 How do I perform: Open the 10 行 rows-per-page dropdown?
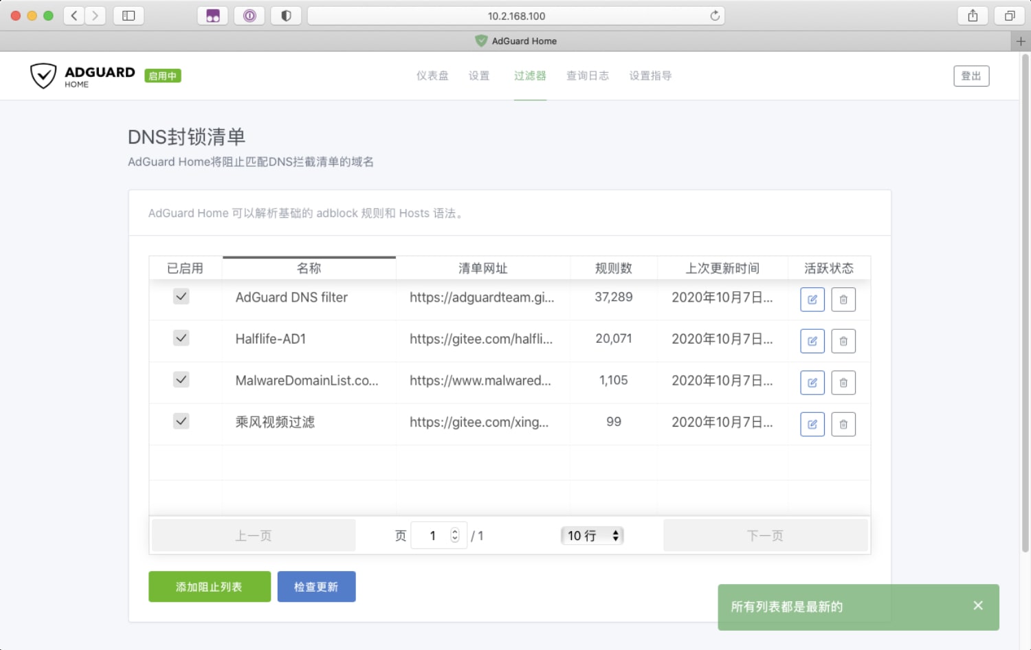(592, 535)
